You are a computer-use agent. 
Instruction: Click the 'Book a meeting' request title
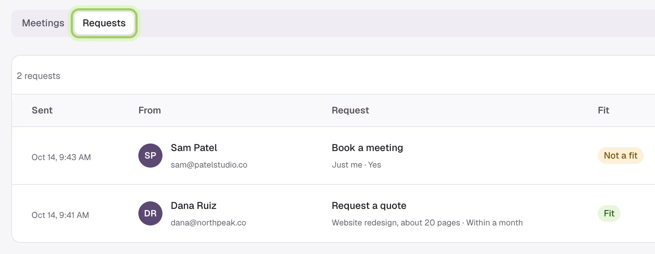(367, 148)
